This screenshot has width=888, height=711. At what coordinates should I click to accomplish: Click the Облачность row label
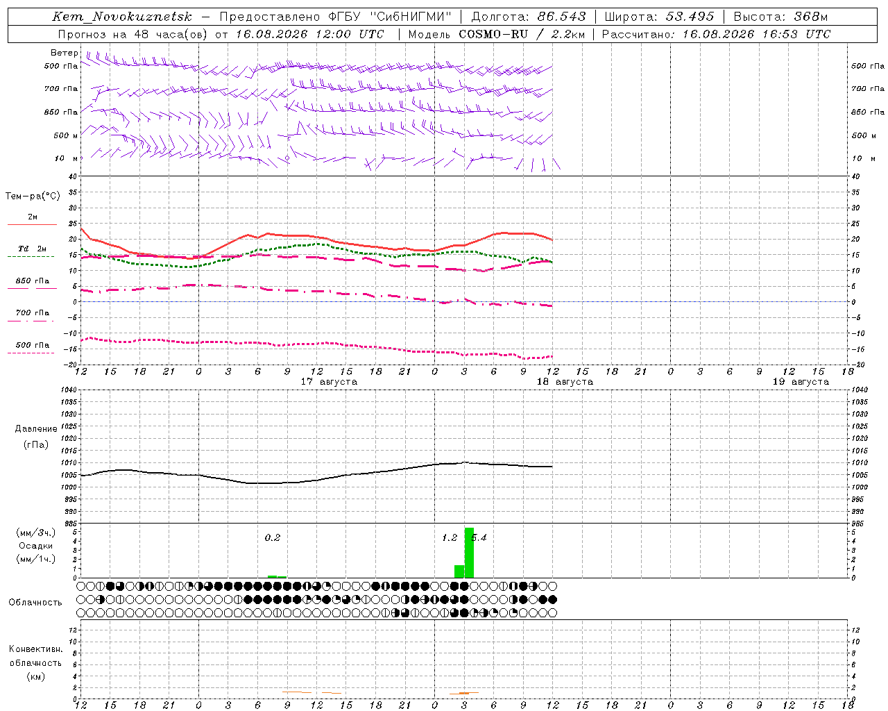[x=35, y=602]
